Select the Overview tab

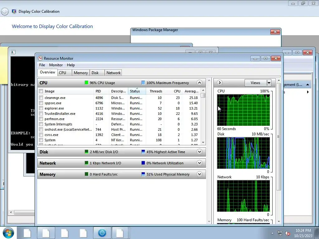[x=47, y=72]
